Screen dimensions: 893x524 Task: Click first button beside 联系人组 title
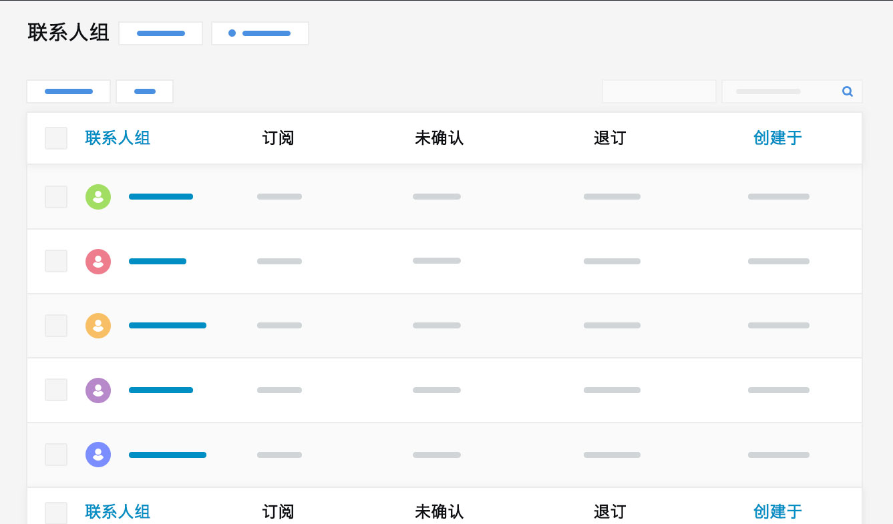pos(160,33)
